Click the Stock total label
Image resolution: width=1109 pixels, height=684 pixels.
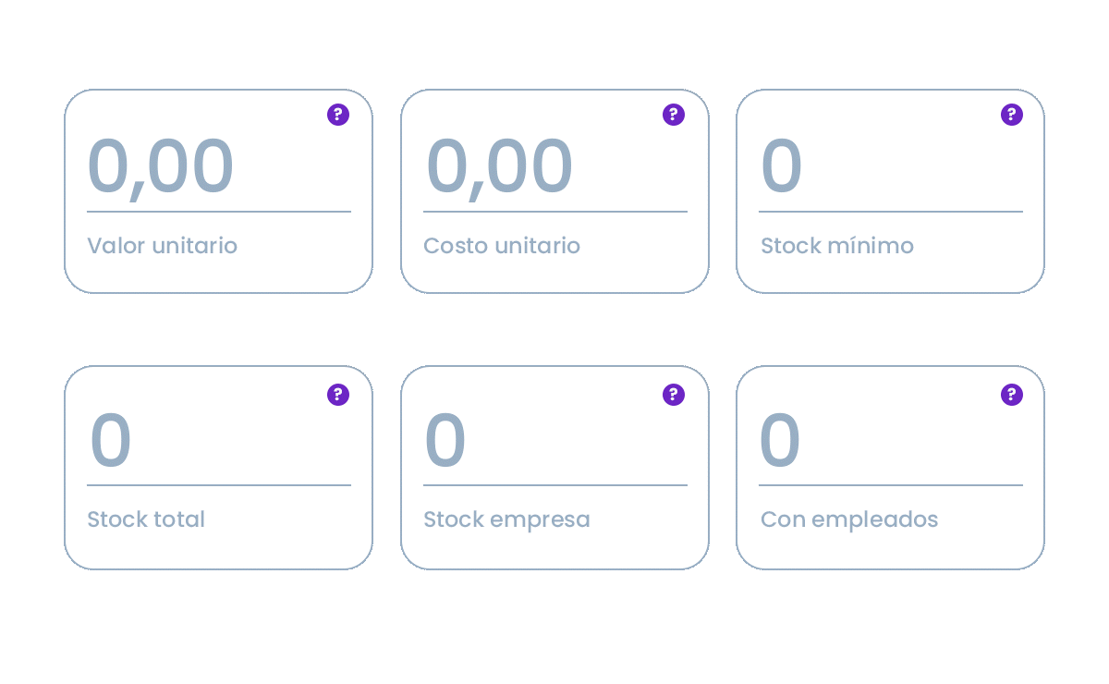tap(146, 519)
